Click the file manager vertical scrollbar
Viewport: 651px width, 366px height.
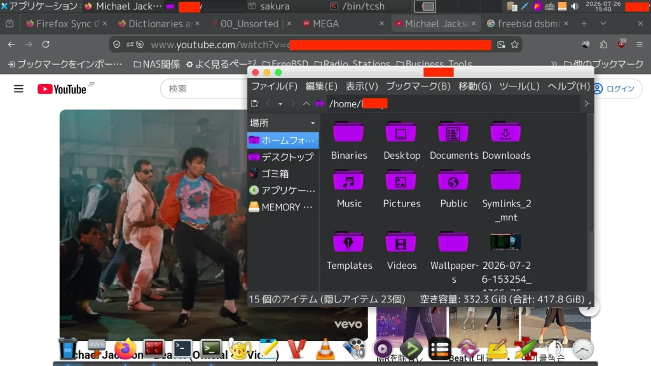coord(591,173)
